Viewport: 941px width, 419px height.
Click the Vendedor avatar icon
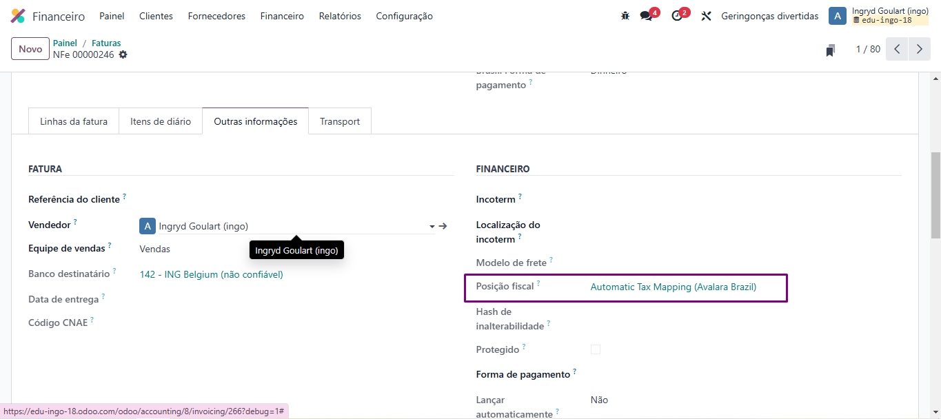(148, 226)
